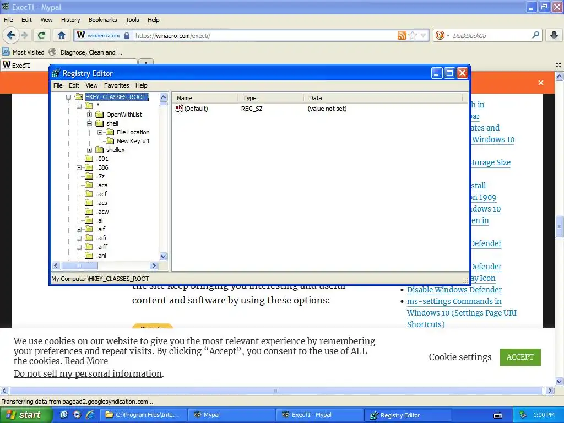This screenshot has width=564, height=423.
Task: Click the Name column header
Action: 205,98
